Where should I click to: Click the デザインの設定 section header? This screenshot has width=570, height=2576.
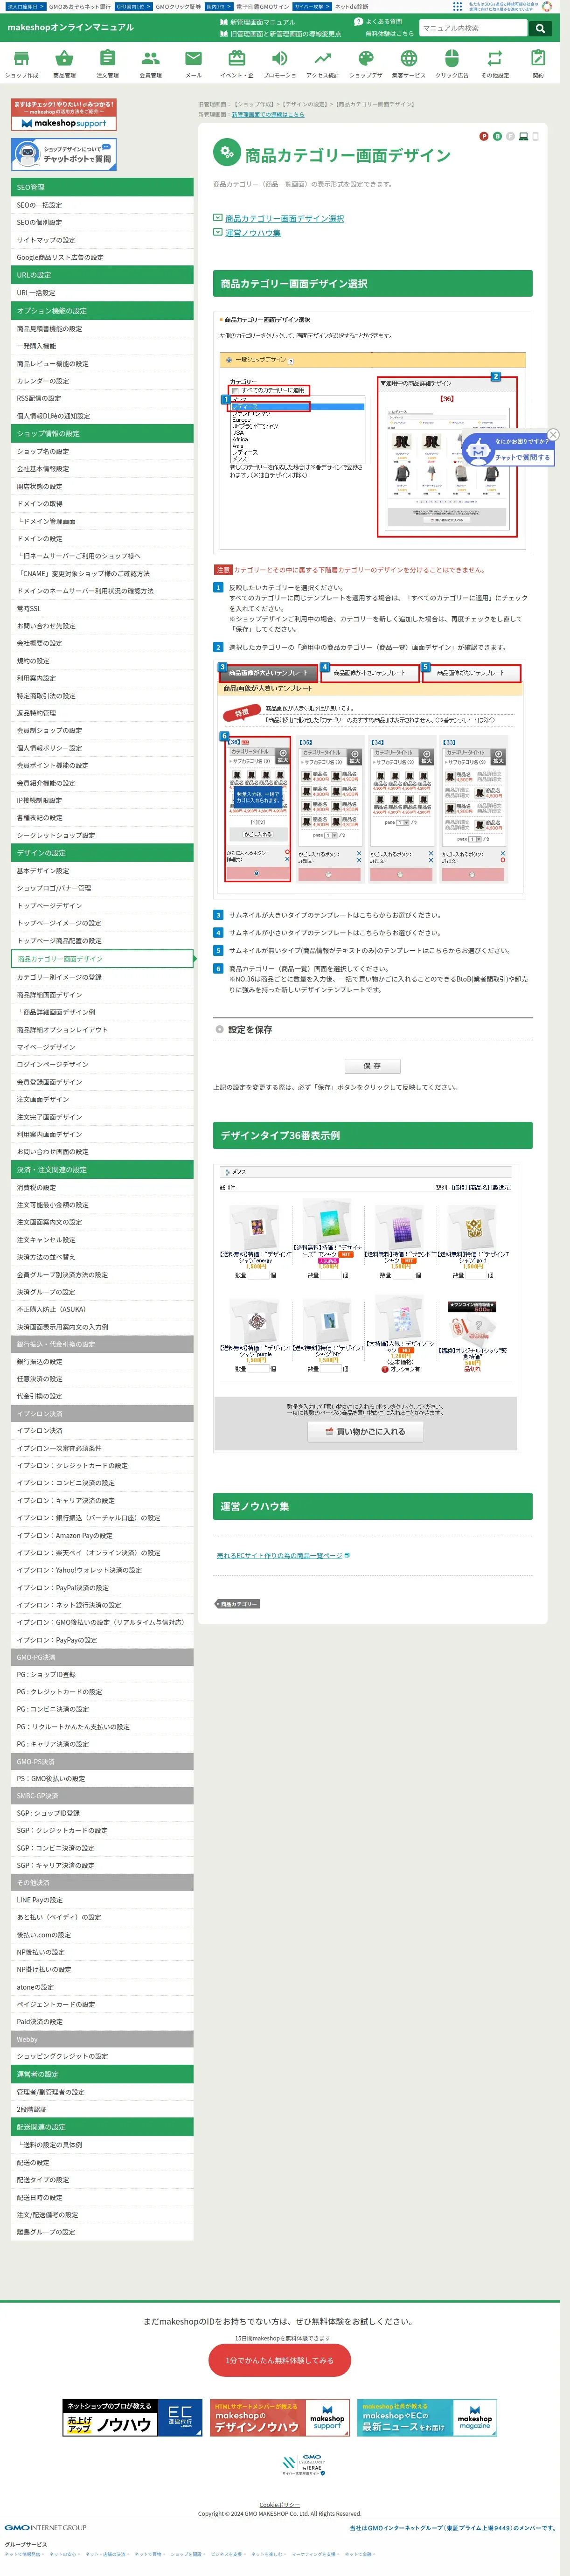[102, 853]
